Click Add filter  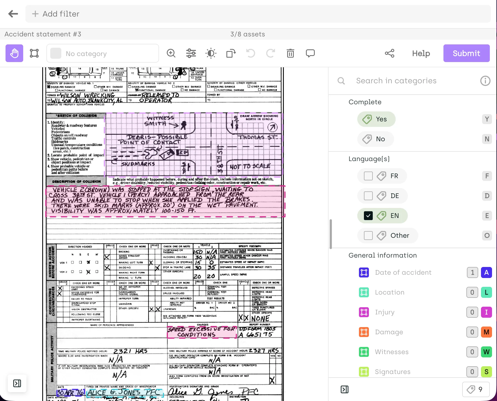tap(56, 14)
